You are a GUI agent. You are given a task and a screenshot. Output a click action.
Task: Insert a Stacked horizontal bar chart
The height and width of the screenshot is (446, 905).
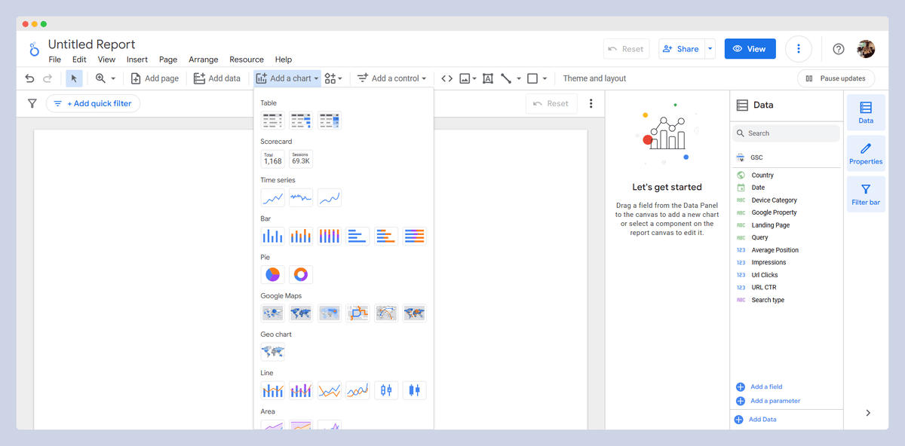(x=386, y=237)
